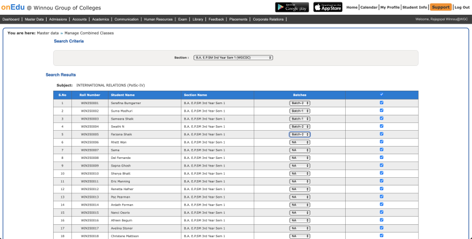Open the Calendar link
The height and width of the screenshot is (239, 472).
pos(369,7)
